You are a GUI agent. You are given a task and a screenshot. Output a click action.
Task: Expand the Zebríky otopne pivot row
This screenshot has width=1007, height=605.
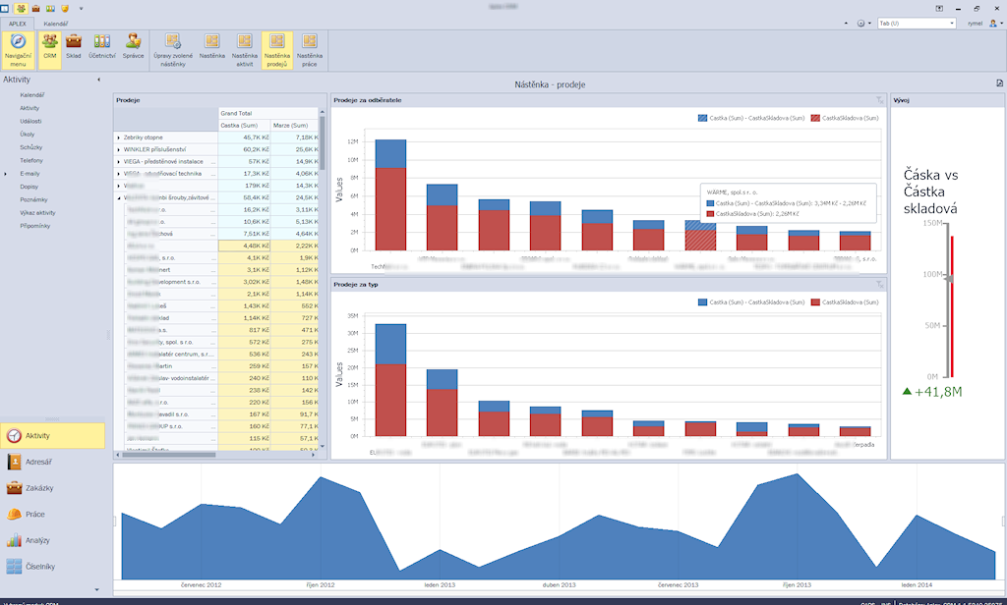click(x=118, y=137)
